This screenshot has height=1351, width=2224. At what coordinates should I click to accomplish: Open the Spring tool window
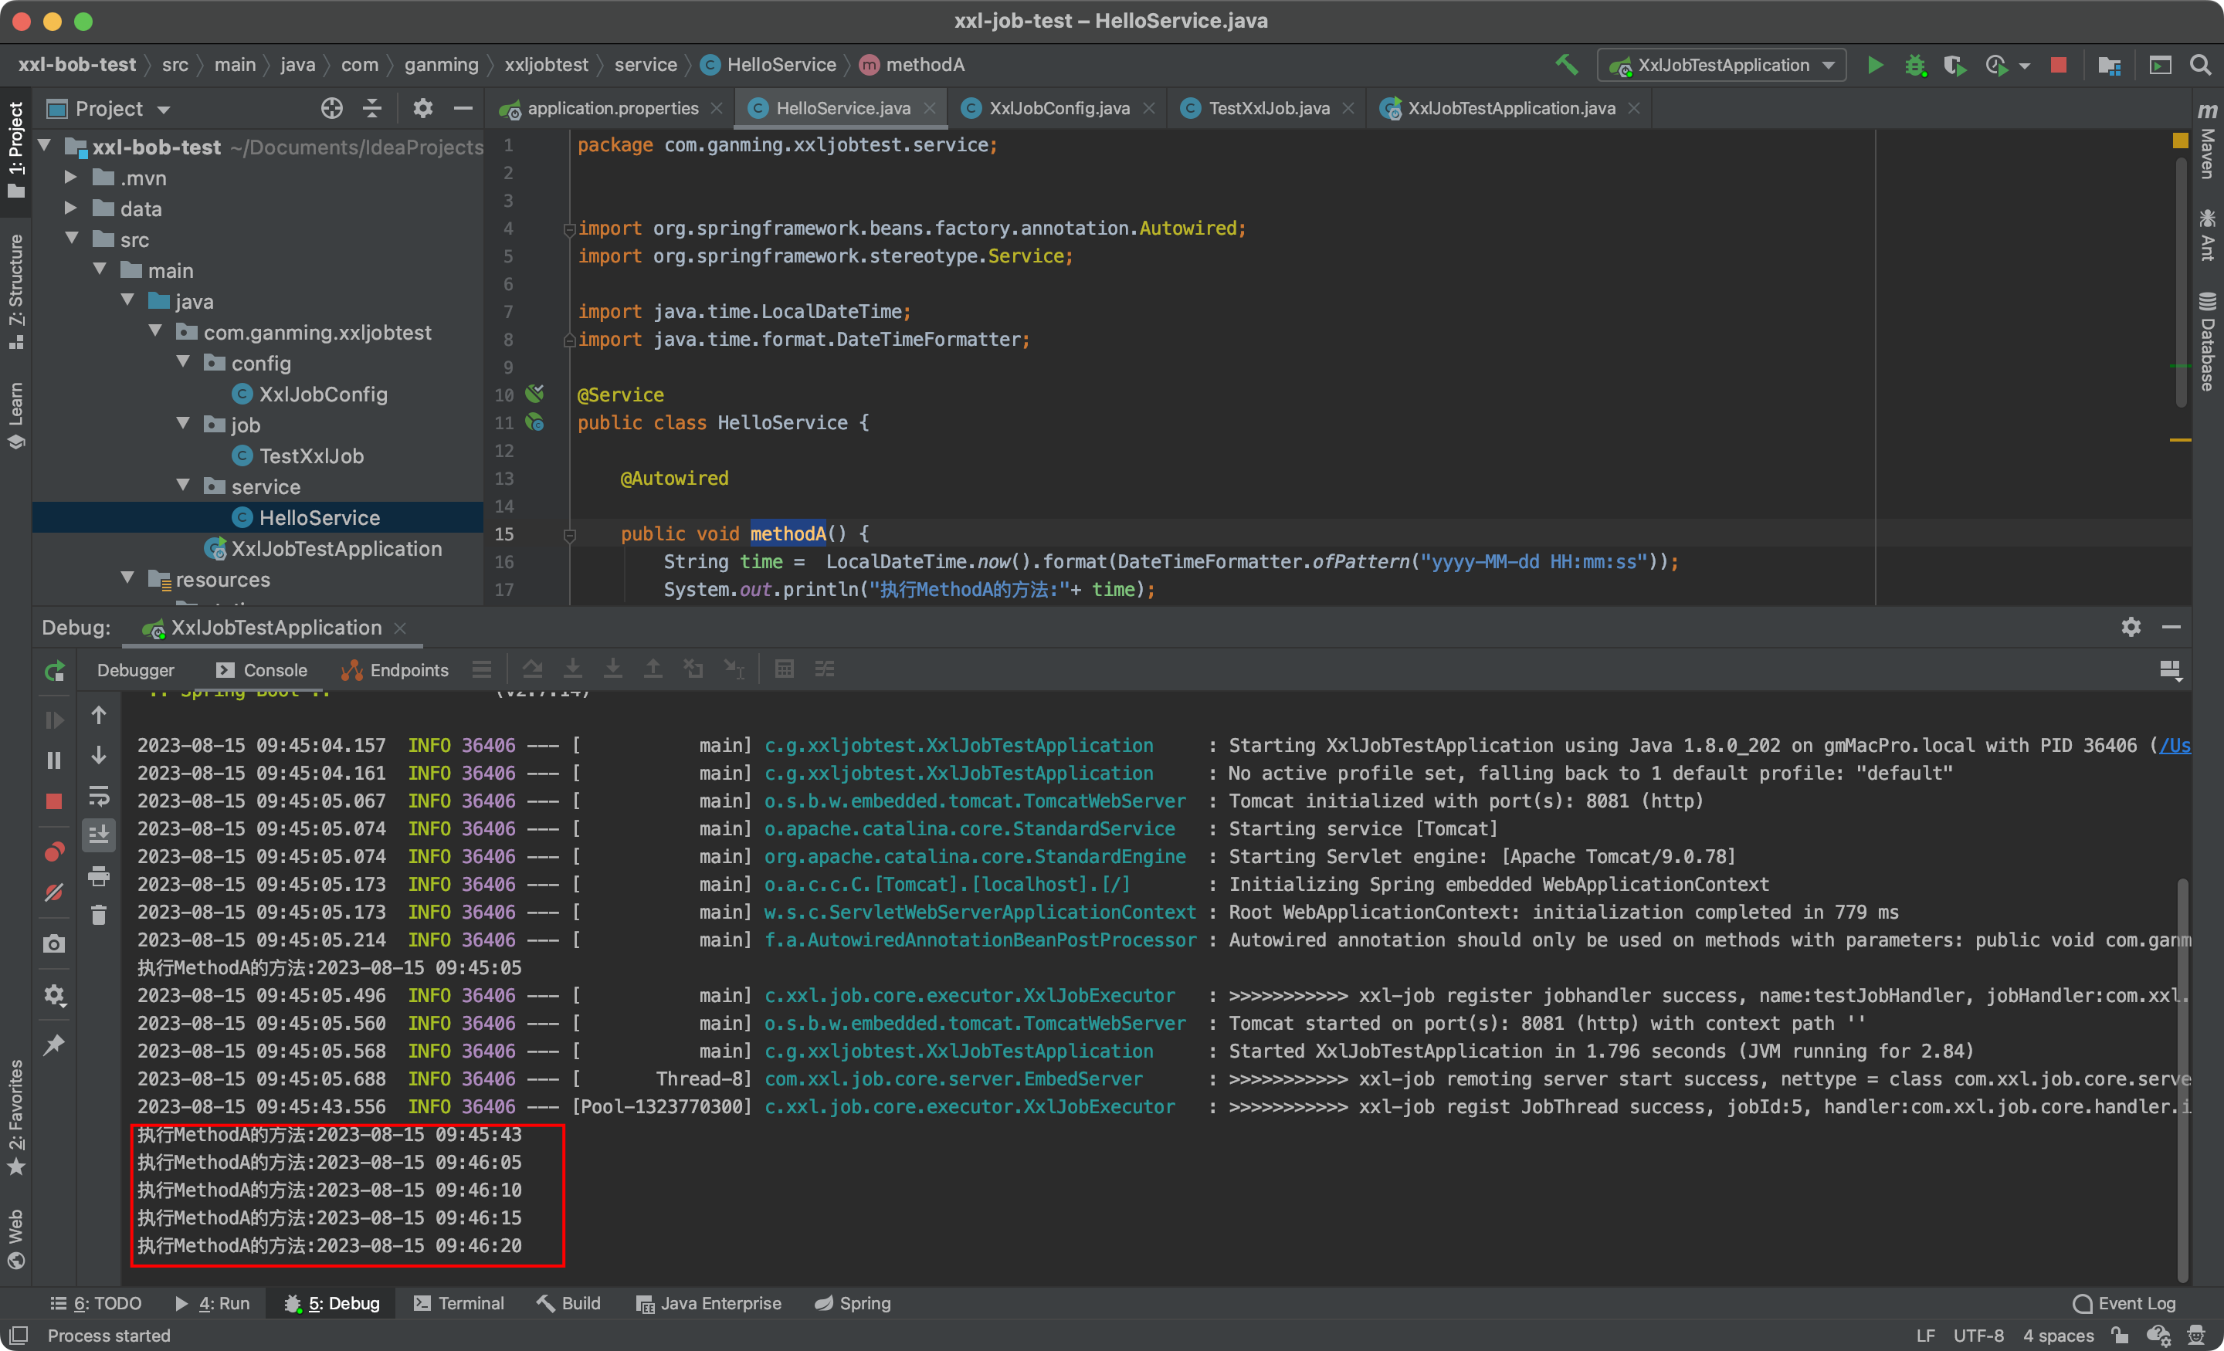point(852,1304)
